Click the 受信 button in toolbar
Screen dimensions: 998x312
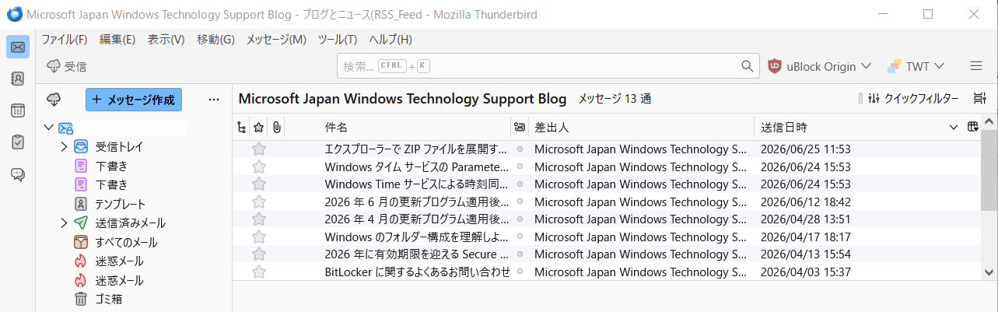tap(67, 66)
